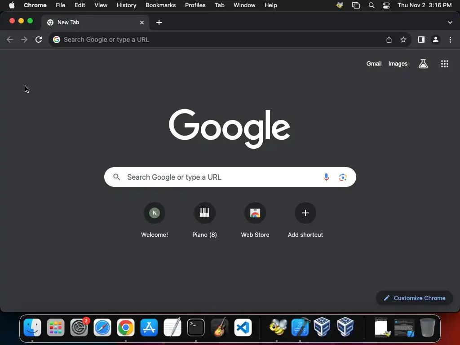
Task: Open the Welcome! shortcut
Action: [155, 219]
